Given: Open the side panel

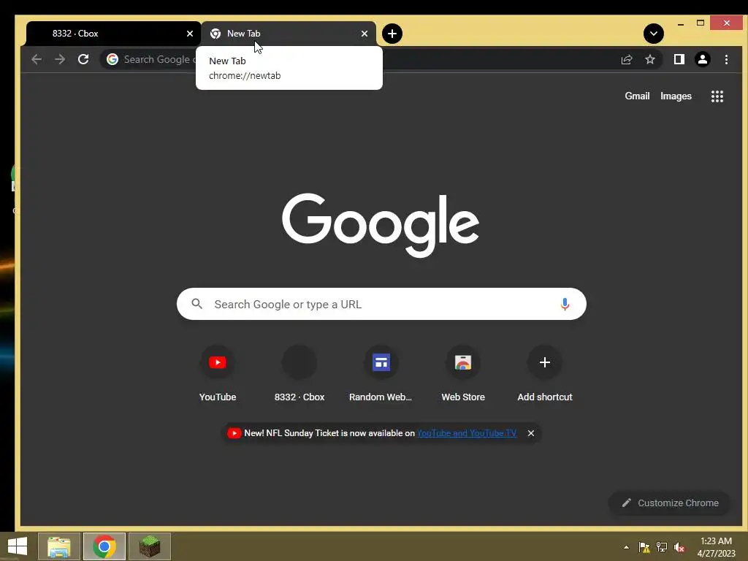Looking at the screenshot, I should tap(679, 59).
